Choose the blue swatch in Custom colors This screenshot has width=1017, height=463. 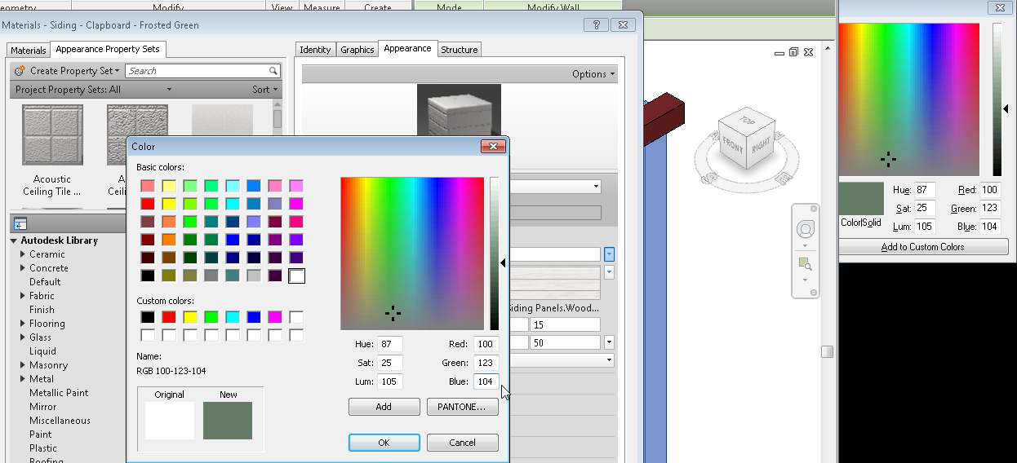click(254, 317)
